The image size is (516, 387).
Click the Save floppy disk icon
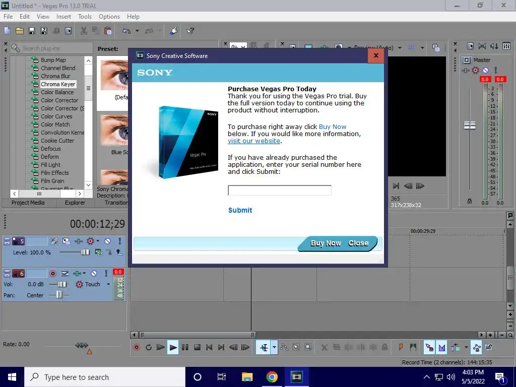32,31
